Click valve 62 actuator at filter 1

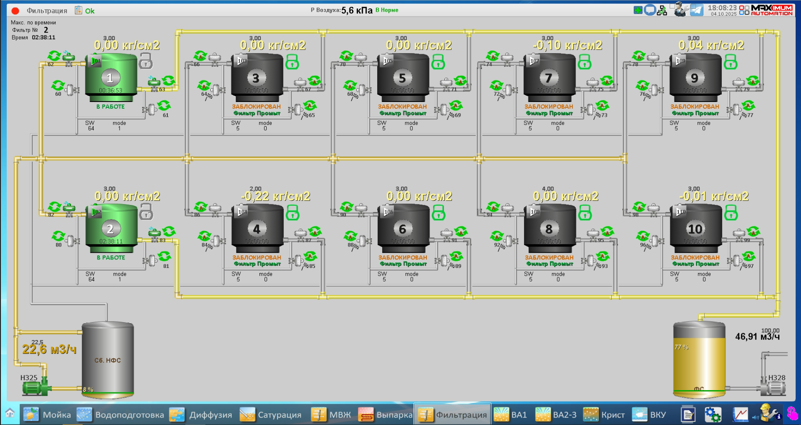click(x=68, y=57)
